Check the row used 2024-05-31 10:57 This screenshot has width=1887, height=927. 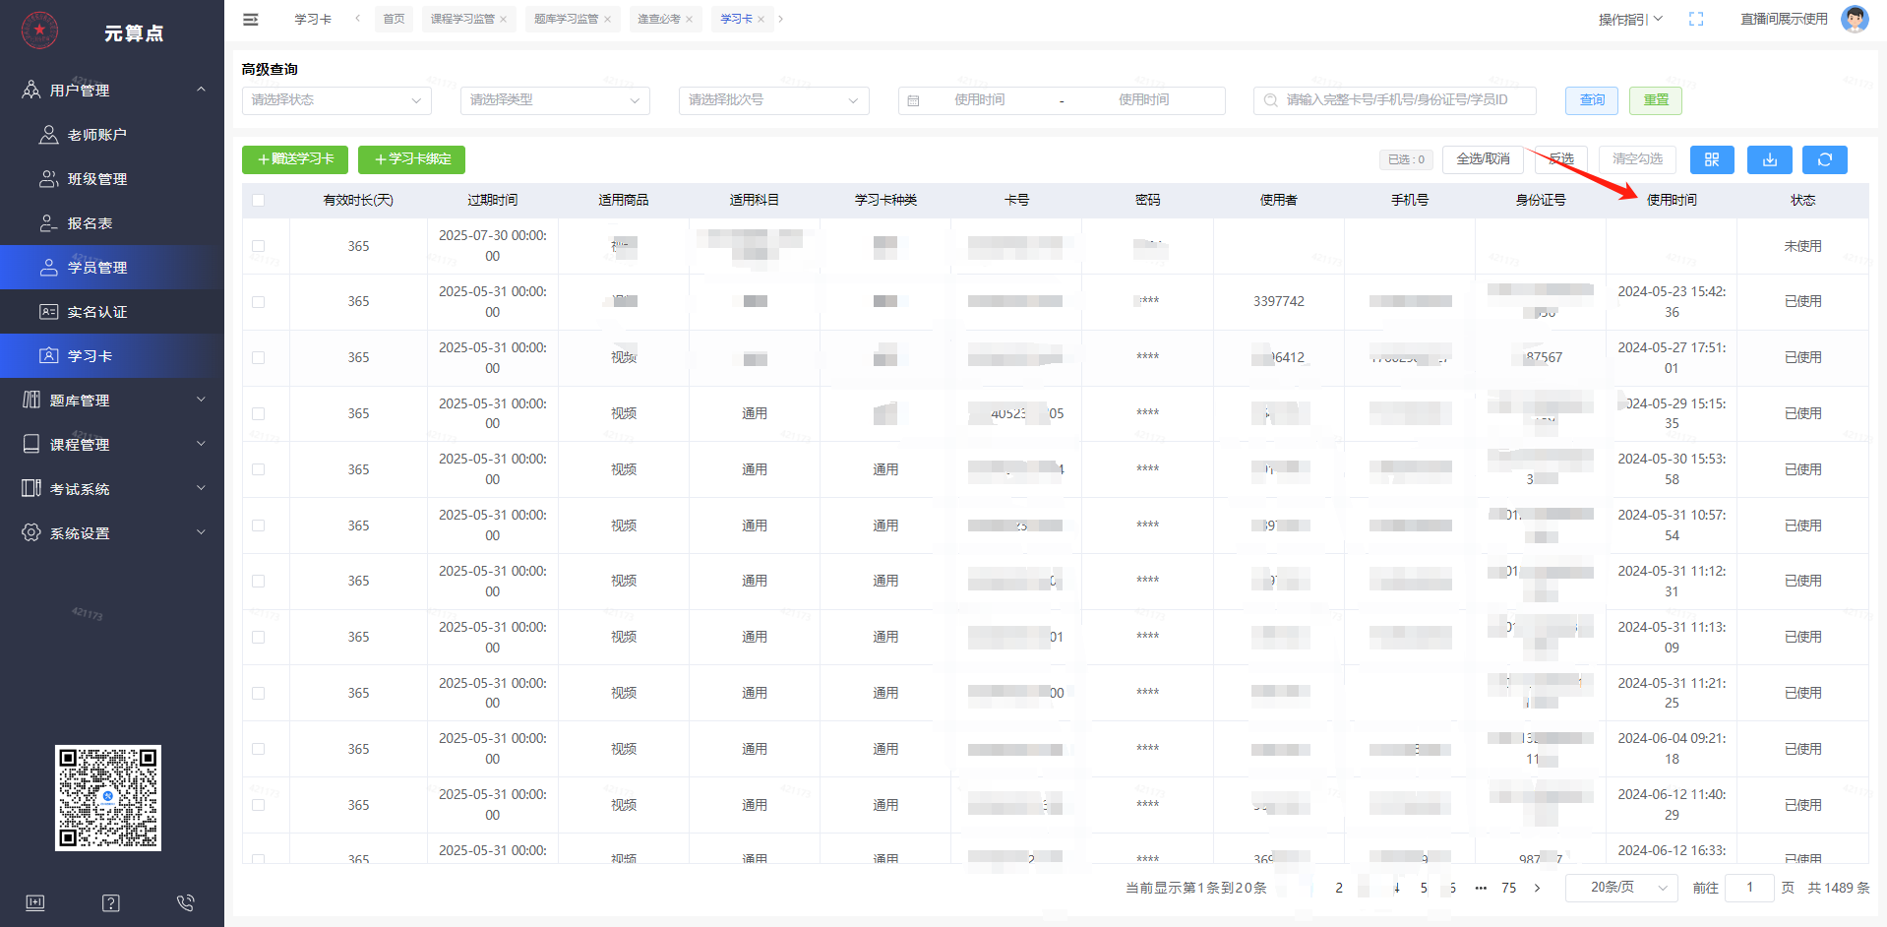[258, 525]
